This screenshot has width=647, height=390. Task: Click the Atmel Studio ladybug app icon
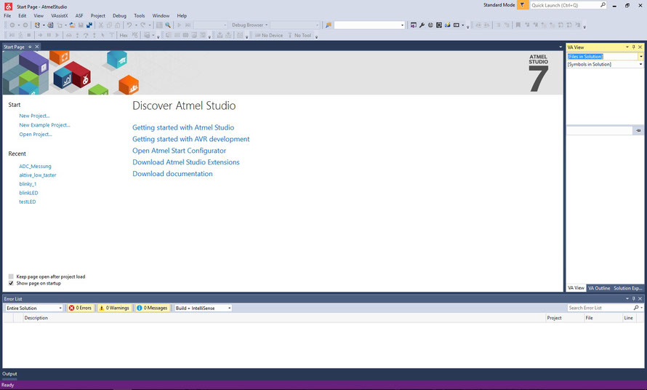coord(8,7)
